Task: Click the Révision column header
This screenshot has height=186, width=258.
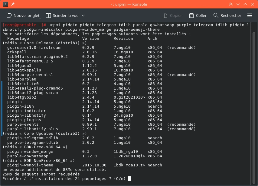Action: coord(123,39)
